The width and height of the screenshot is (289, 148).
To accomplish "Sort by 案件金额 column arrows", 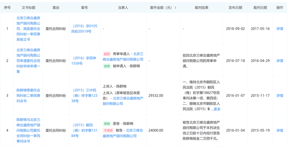I will [175, 8].
